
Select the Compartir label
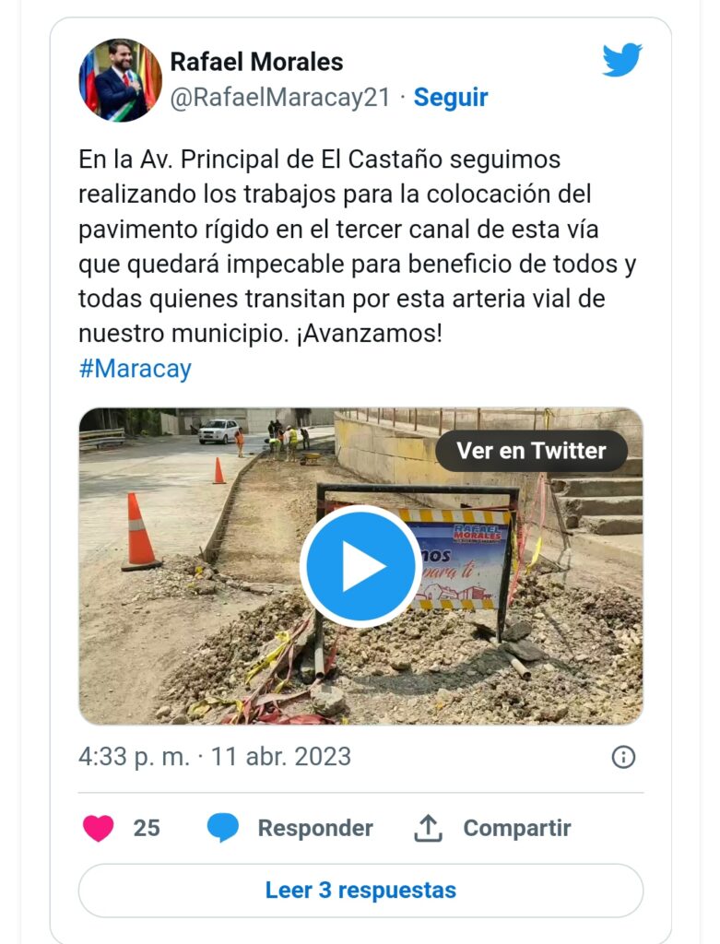(516, 828)
